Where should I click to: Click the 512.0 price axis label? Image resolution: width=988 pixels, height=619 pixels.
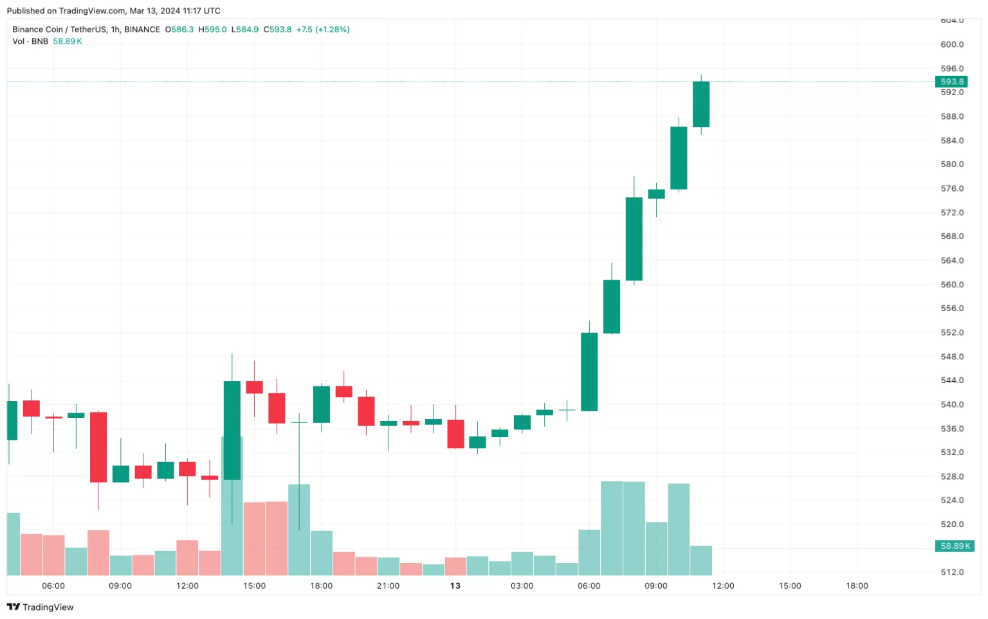coord(952,572)
